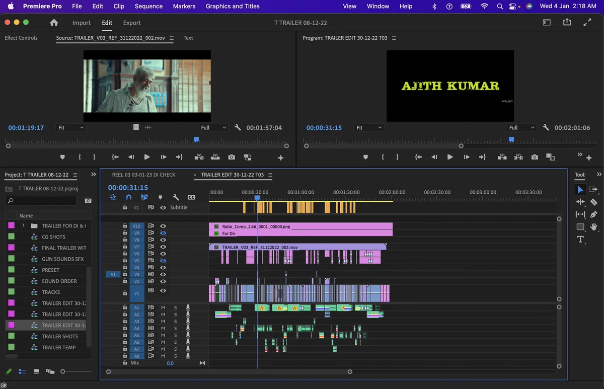
Task: Open Effect Controls panel tab
Action: coord(21,38)
